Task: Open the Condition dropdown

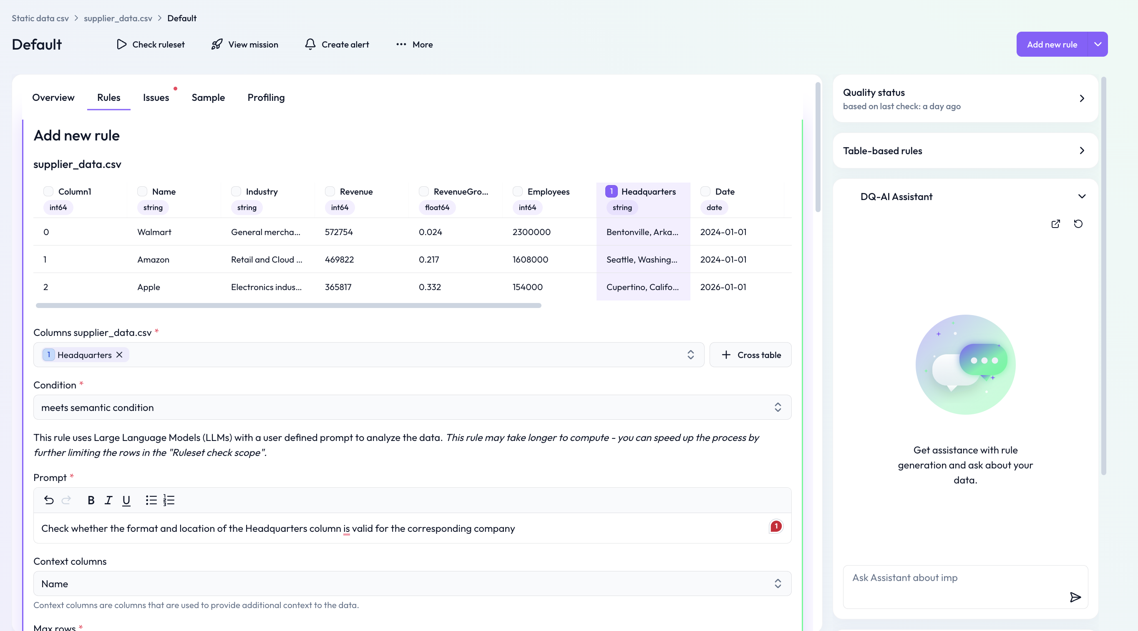Action: [x=412, y=407]
